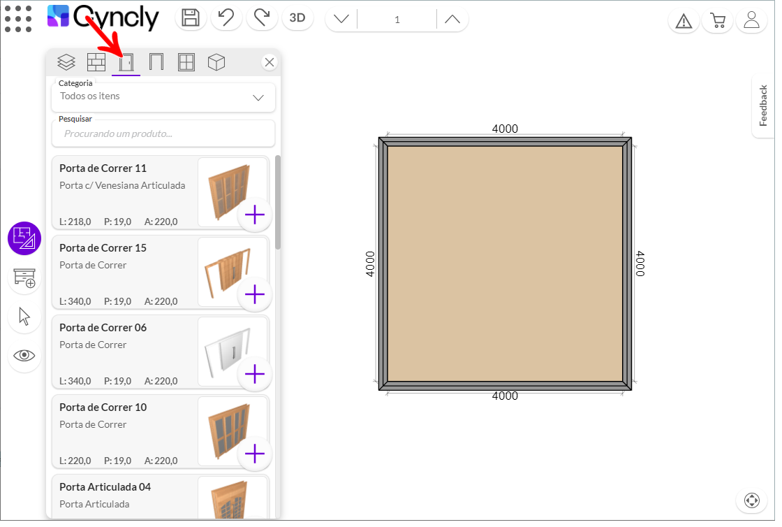Save the project with the disk icon
This screenshot has height=527, width=782.
pyautogui.click(x=191, y=18)
